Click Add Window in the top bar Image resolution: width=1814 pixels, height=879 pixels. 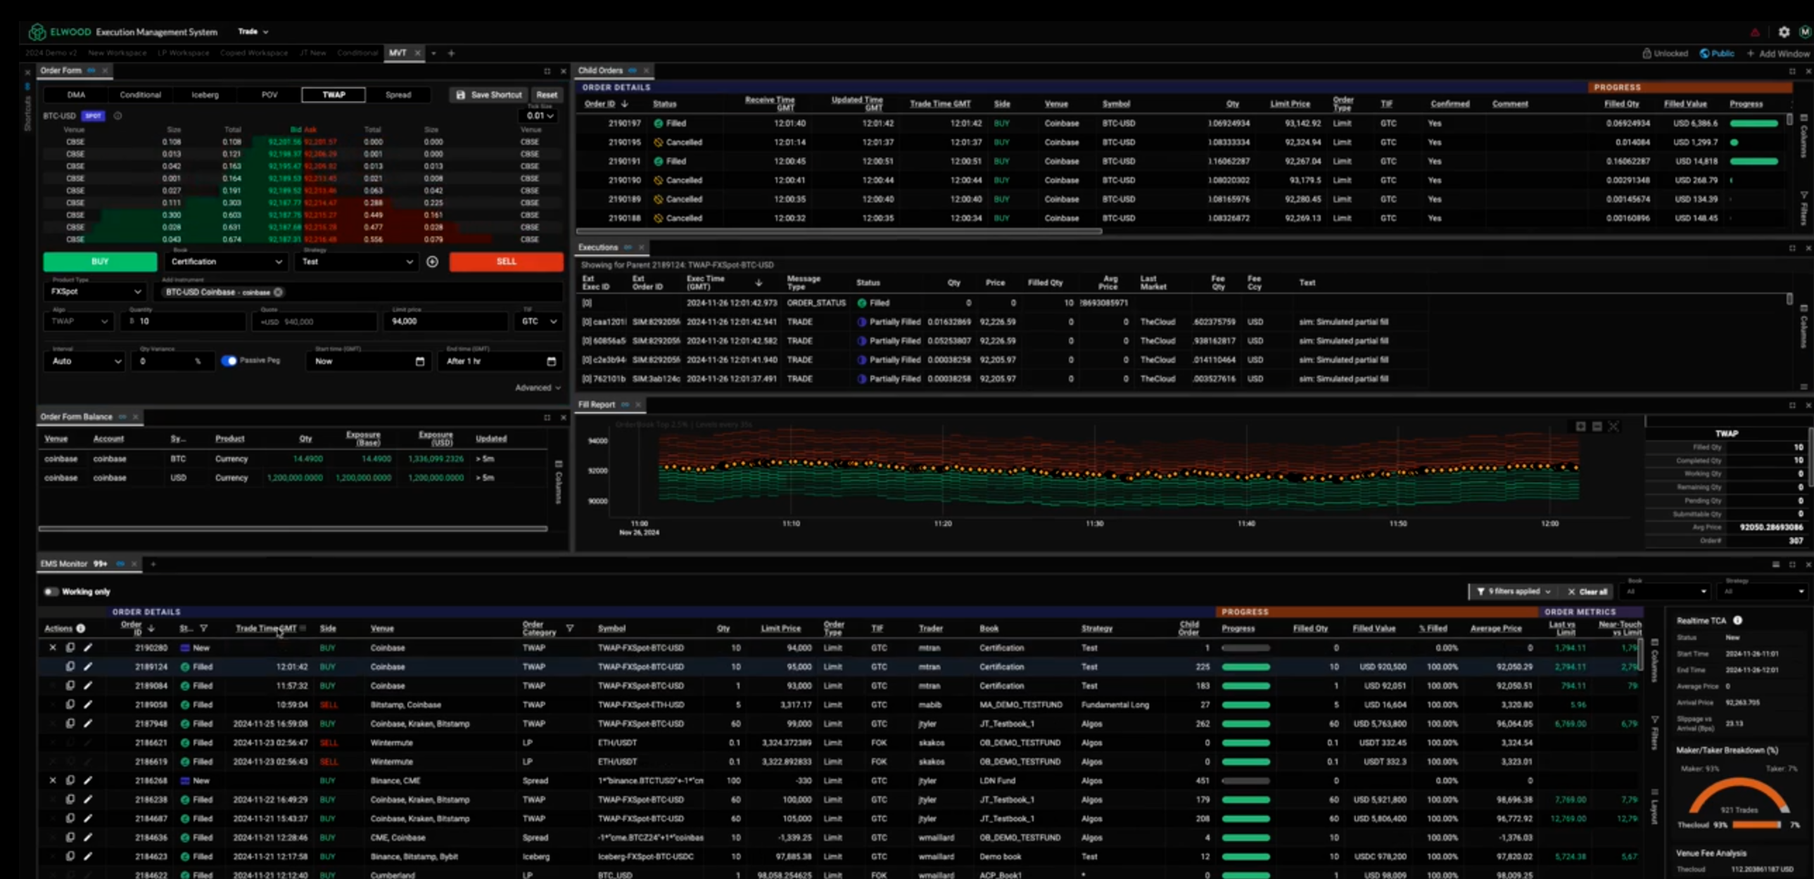[x=1778, y=53]
